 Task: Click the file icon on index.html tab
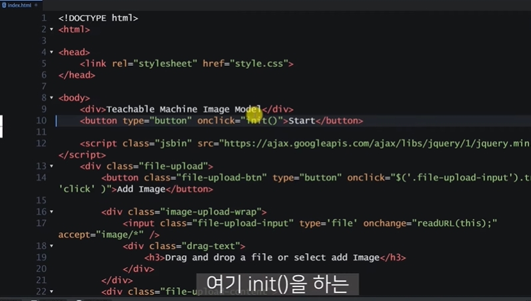[4, 5]
